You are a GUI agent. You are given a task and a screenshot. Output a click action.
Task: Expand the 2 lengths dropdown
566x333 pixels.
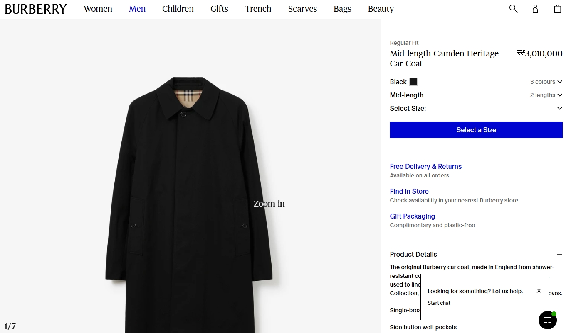pyautogui.click(x=546, y=95)
